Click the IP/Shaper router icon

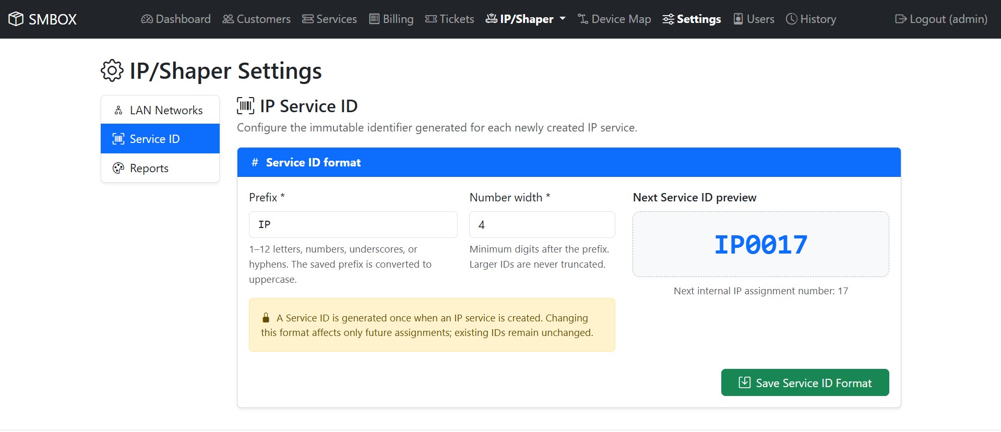coord(492,19)
